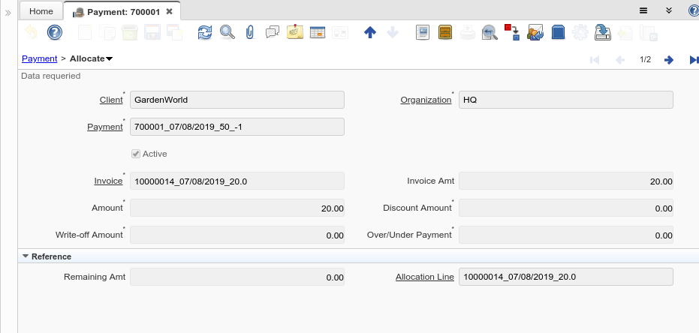Expand the double-chevron menu at top right

click(x=668, y=10)
